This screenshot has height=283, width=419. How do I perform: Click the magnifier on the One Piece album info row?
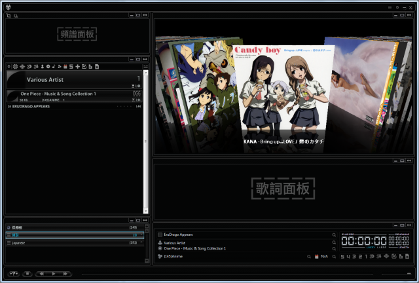(334, 249)
